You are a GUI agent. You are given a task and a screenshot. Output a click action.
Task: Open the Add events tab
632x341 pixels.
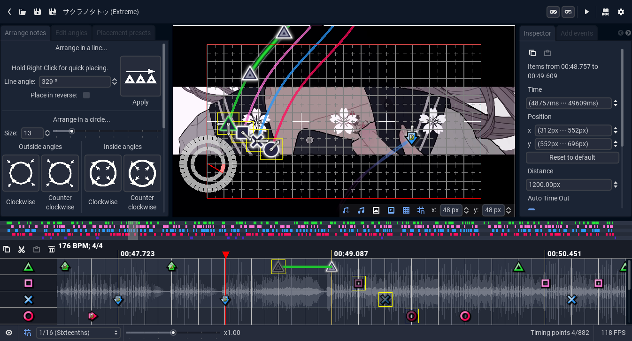[577, 33]
